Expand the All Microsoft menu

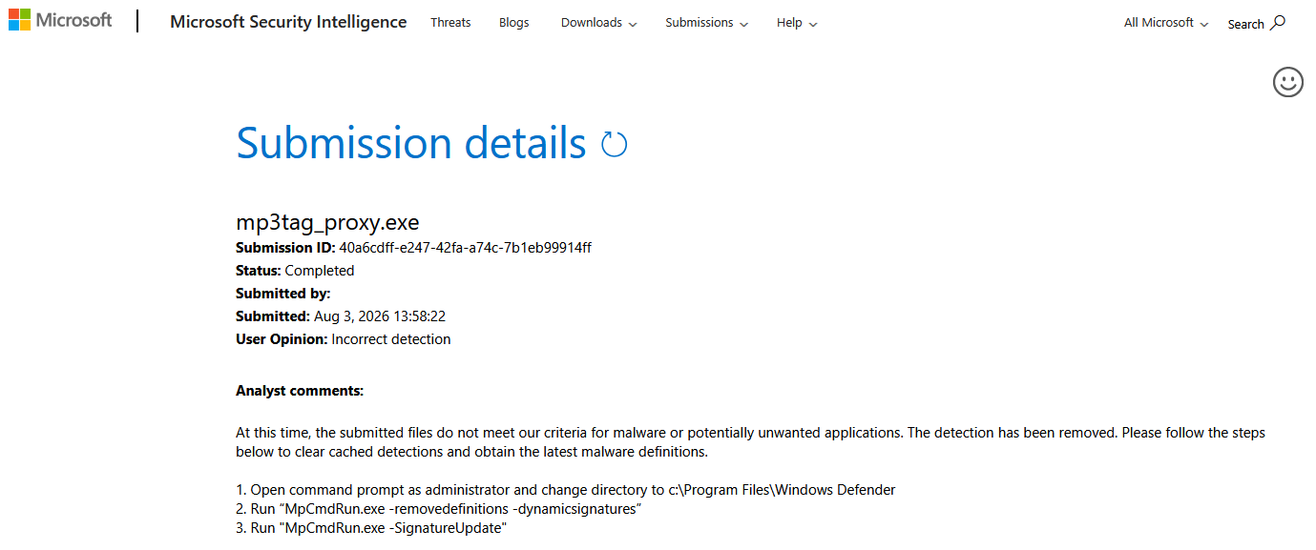click(1166, 22)
